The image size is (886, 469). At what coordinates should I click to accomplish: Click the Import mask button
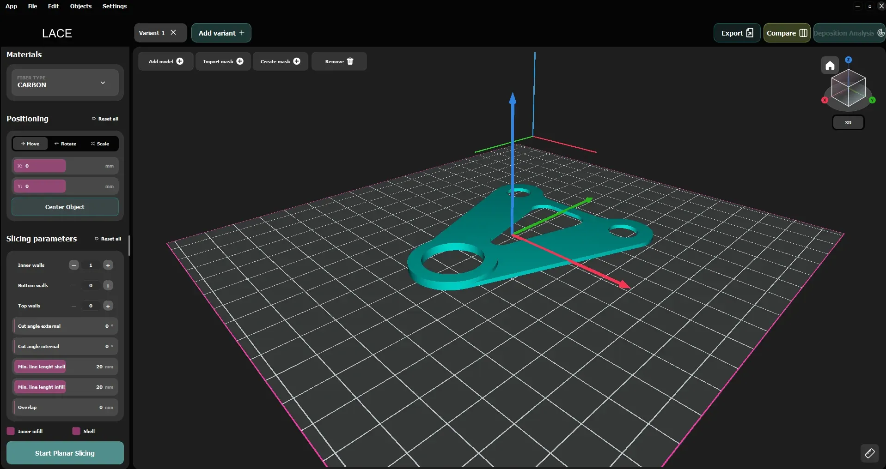(223, 61)
